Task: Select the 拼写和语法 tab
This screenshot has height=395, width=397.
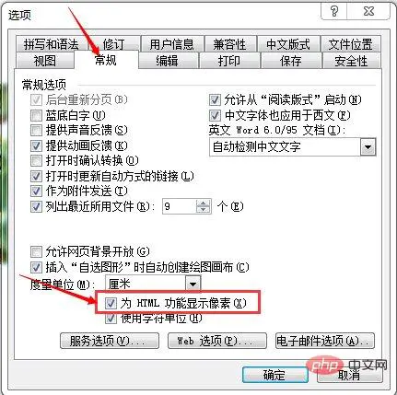Action: pyautogui.click(x=52, y=44)
